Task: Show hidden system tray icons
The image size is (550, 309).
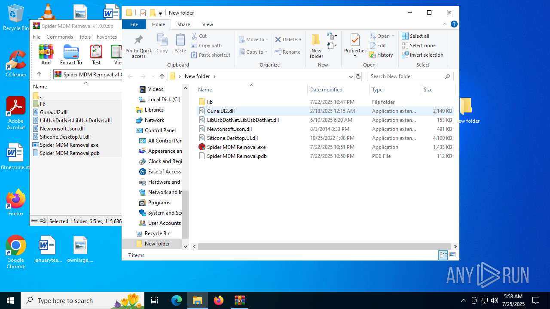Action: tap(463, 300)
